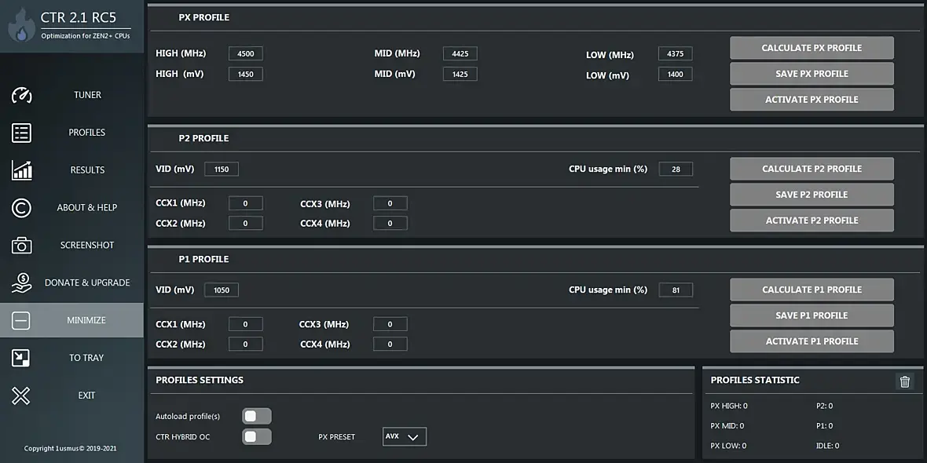
Task: Click SAVE P2 PROFILE button
Action: 812,195
